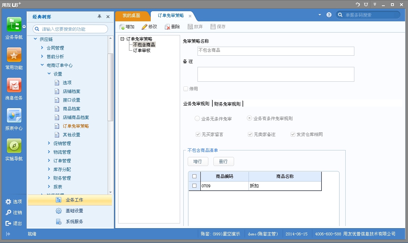Expand the 促销管理 tree node

[x=49, y=143]
